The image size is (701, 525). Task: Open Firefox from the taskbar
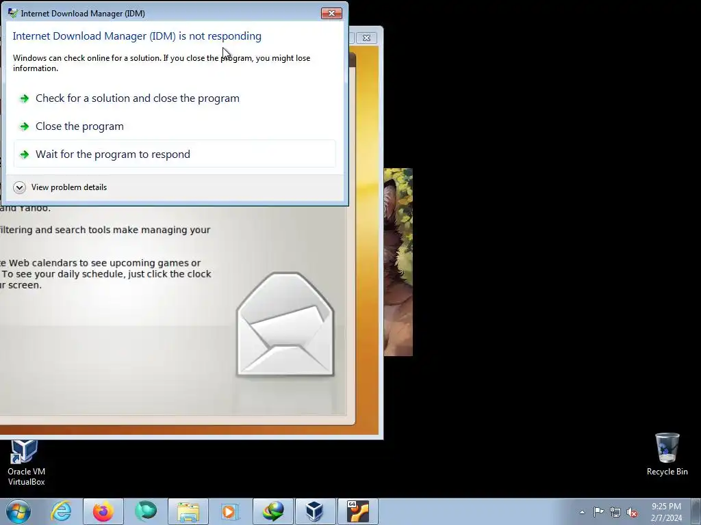pos(103,511)
